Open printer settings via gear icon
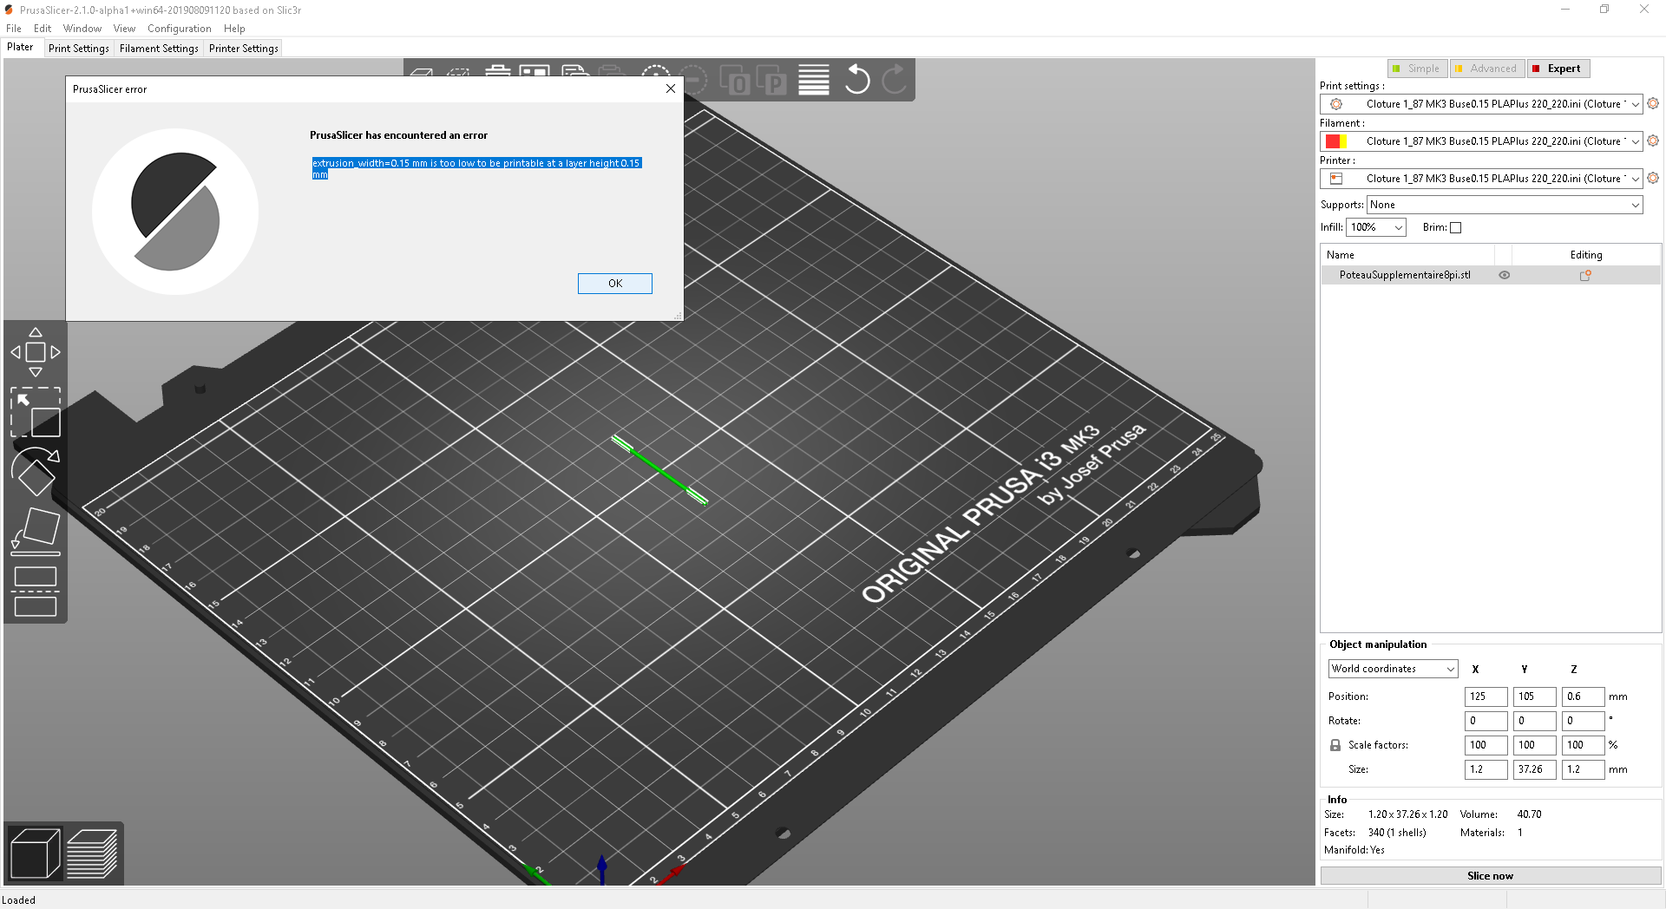Screen dimensions: 1666x909 [1653, 178]
